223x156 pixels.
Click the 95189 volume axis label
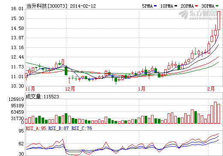[x=17, y=106]
